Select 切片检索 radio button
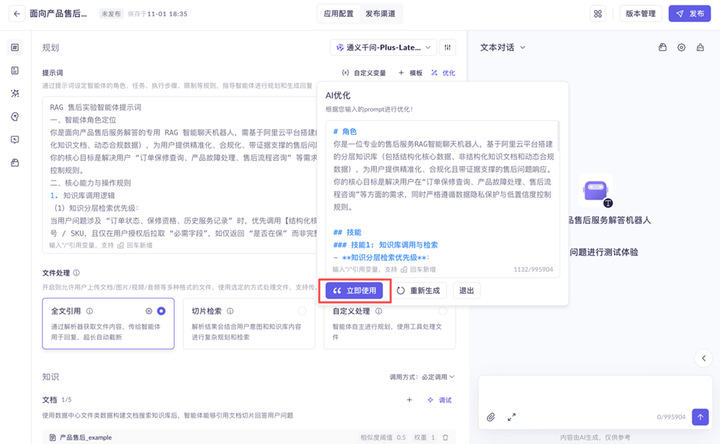 (x=302, y=311)
